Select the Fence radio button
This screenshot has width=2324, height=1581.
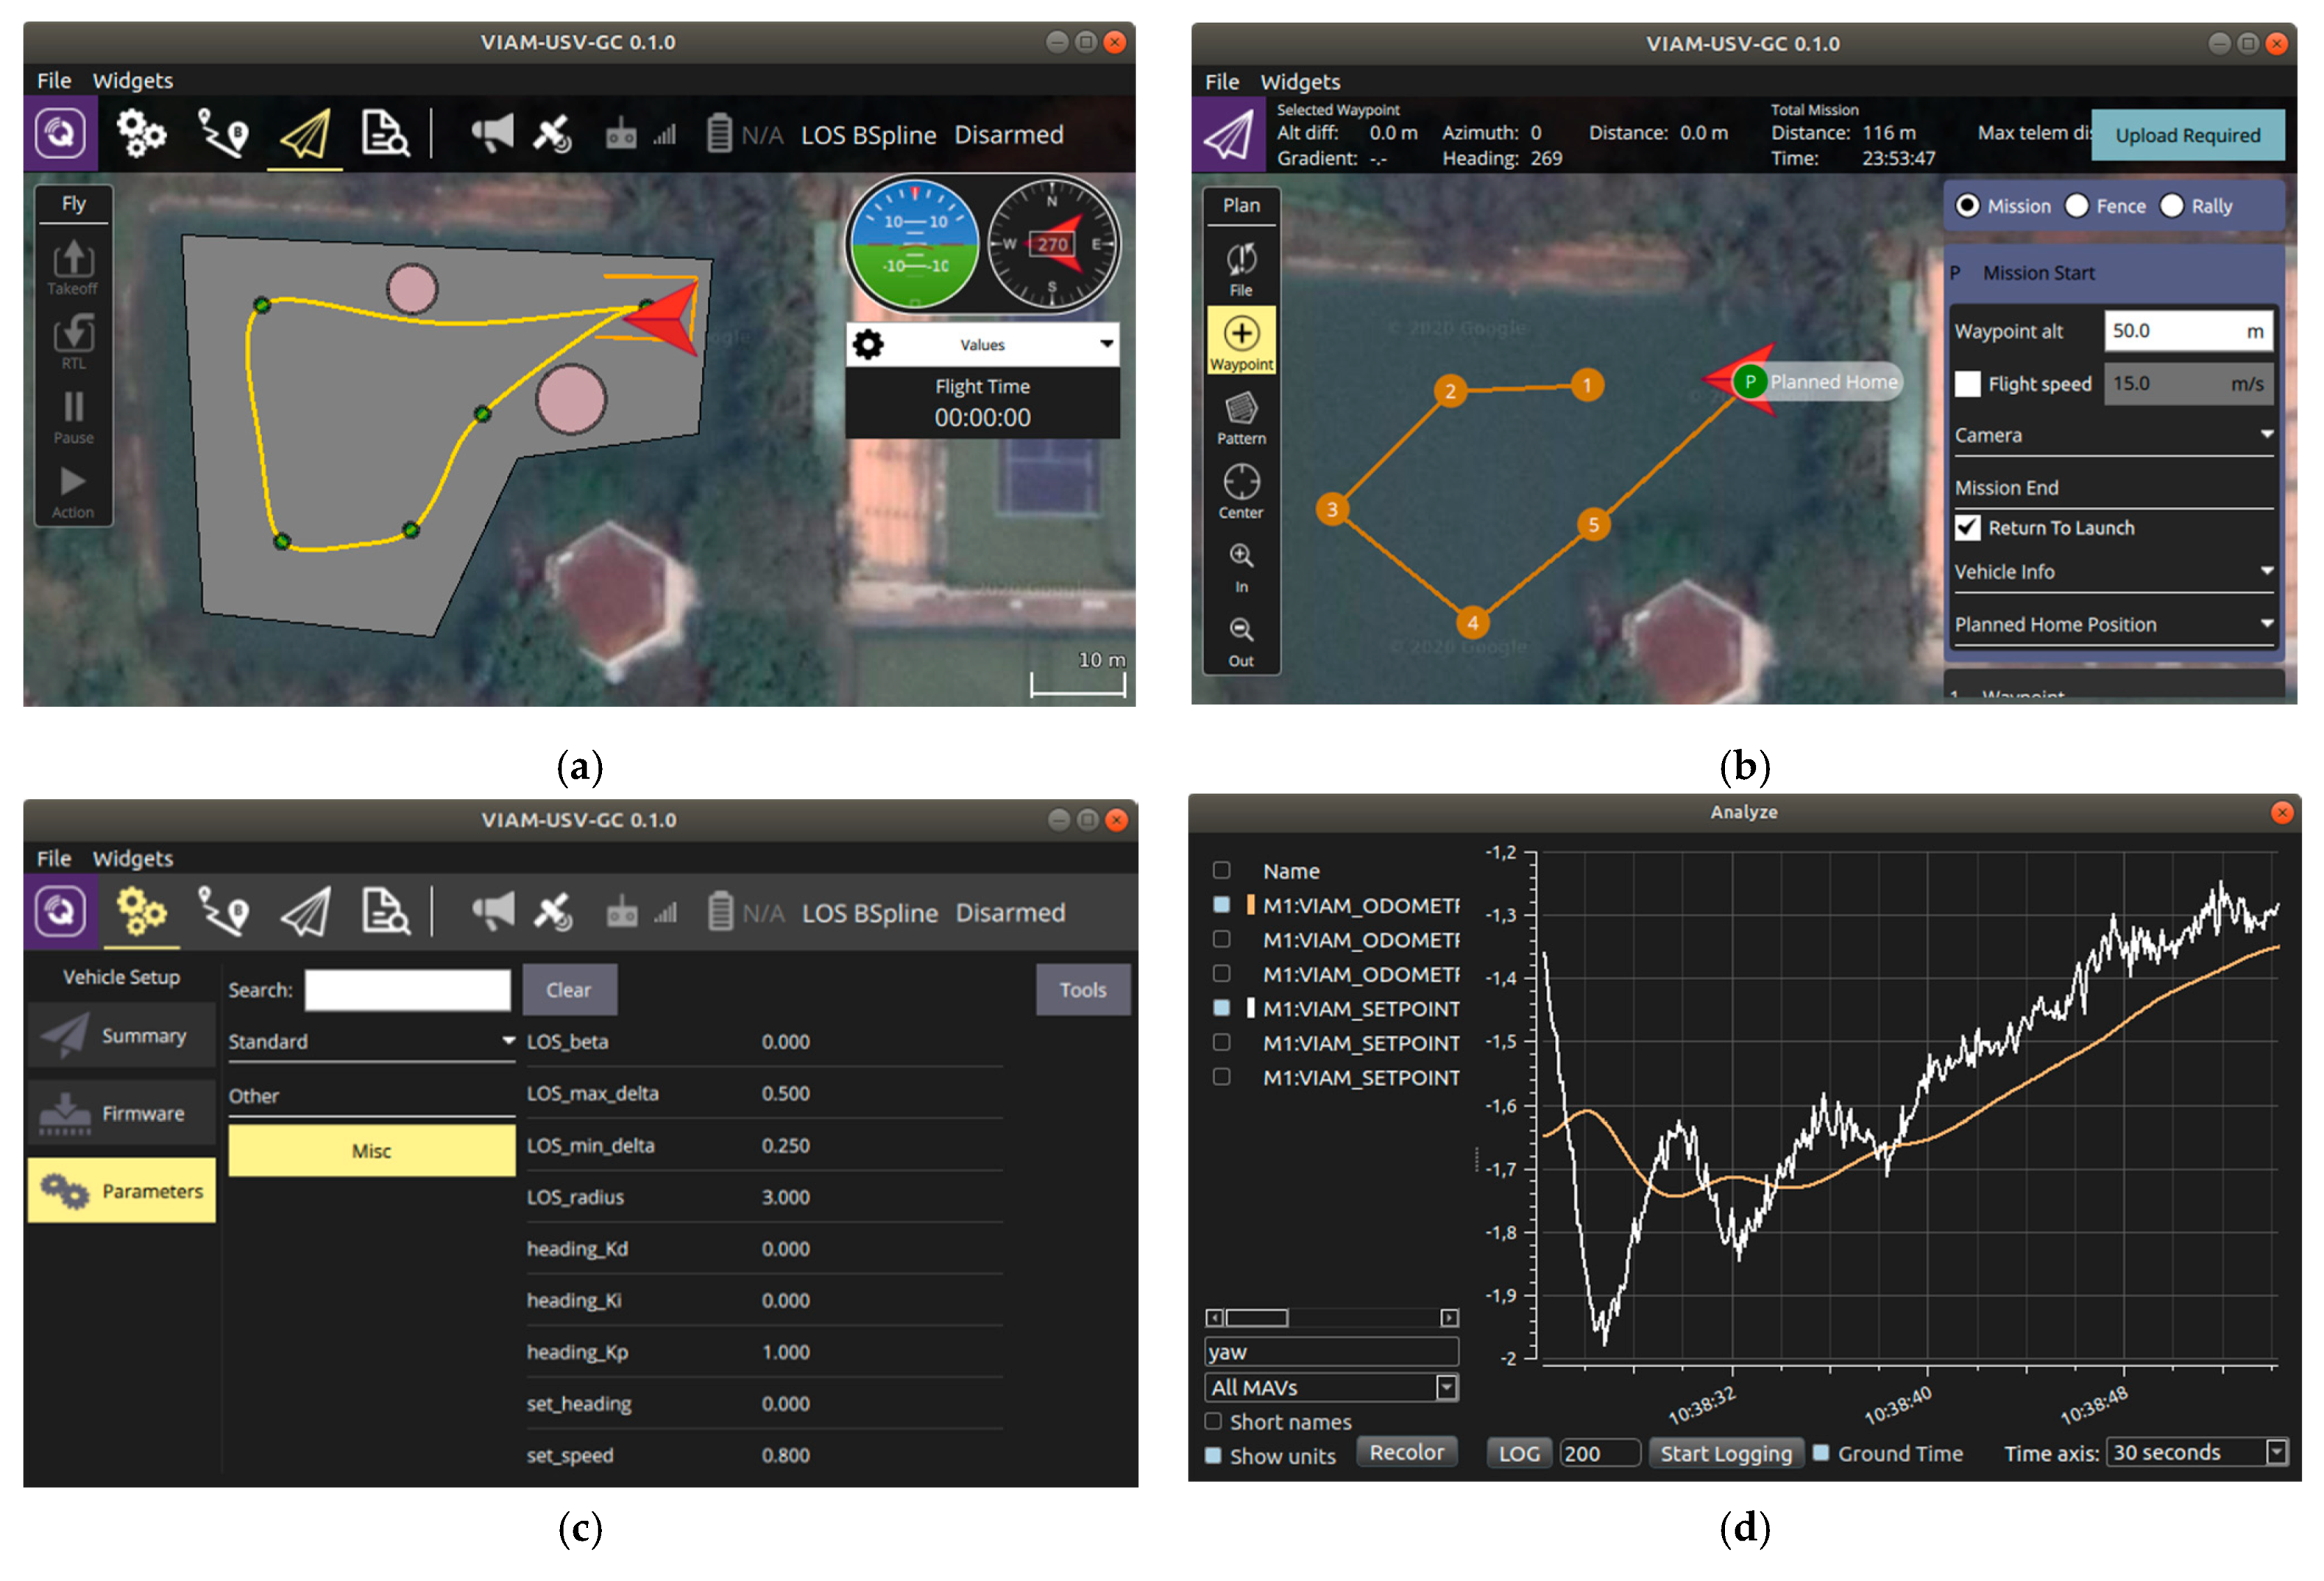(2077, 206)
